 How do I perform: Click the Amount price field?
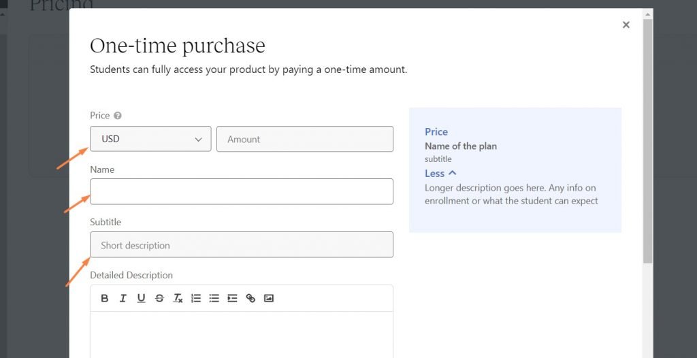click(x=304, y=139)
